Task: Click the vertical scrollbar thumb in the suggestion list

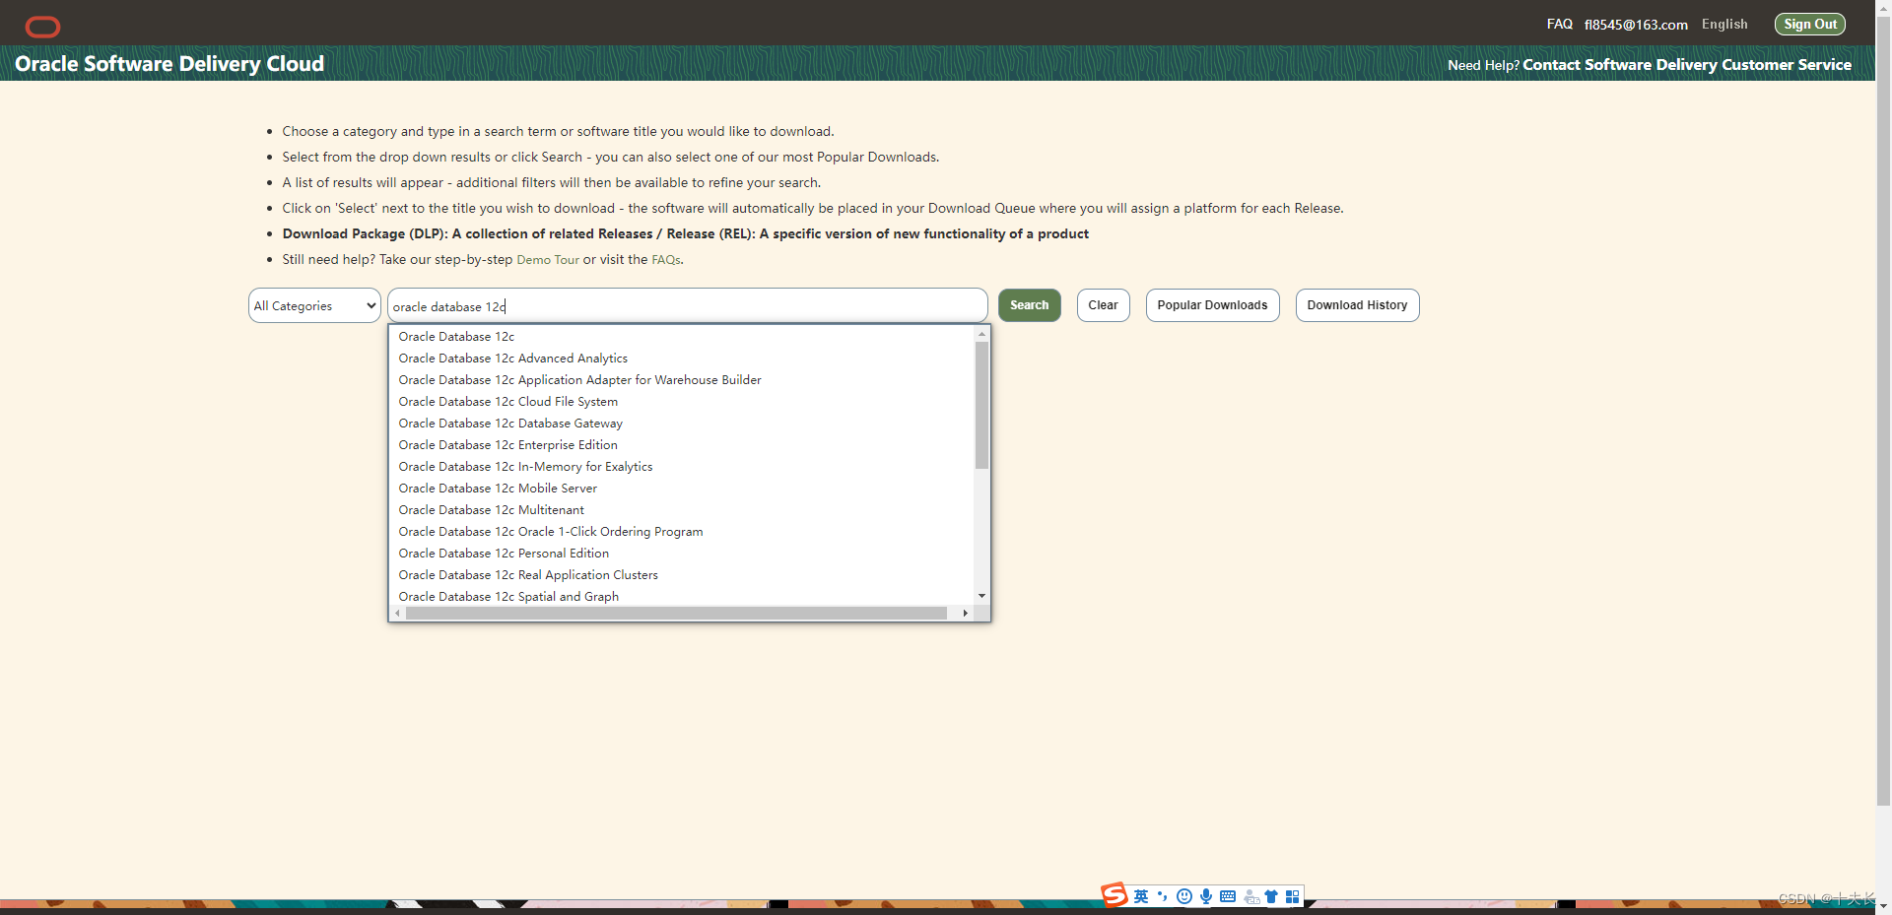Action: click(981, 405)
